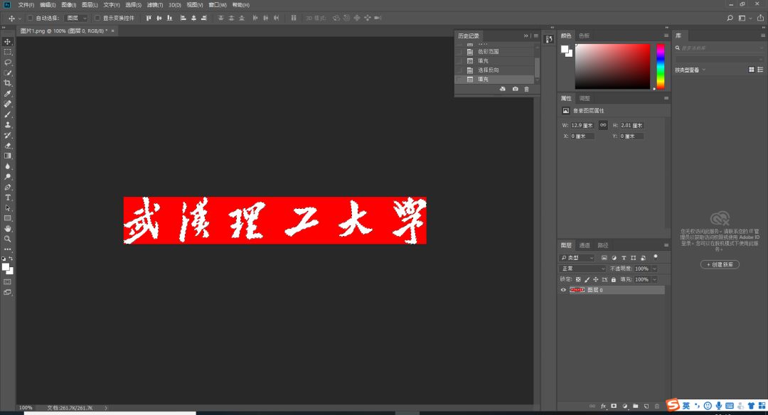This screenshot has width=768, height=415.
Task: Open the collapsed panel icon beside History
Action: [549, 38]
